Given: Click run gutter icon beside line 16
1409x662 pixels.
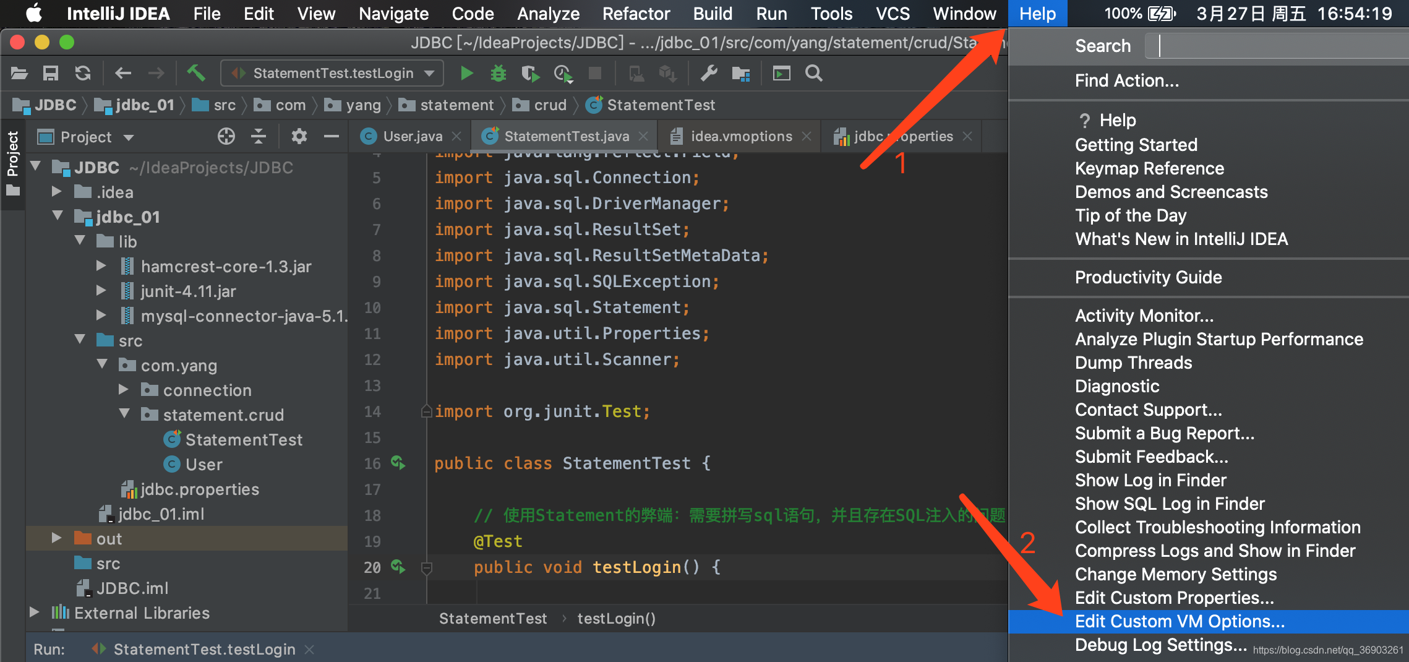Looking at the screenshot, I should (x=398, y=462).
